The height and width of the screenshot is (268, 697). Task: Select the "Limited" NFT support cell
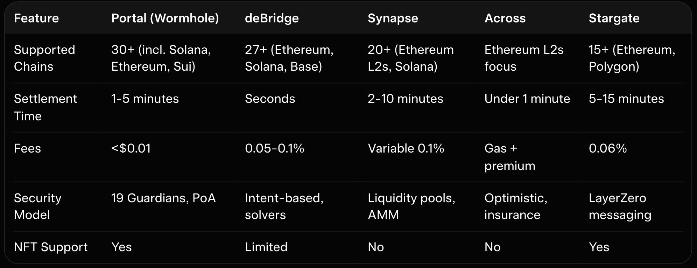tap(266, 247)
